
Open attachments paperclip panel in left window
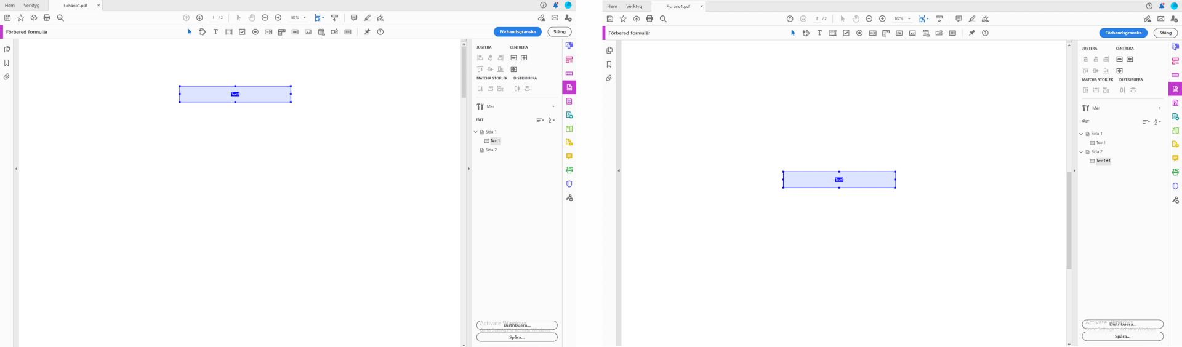coord(7,77)
